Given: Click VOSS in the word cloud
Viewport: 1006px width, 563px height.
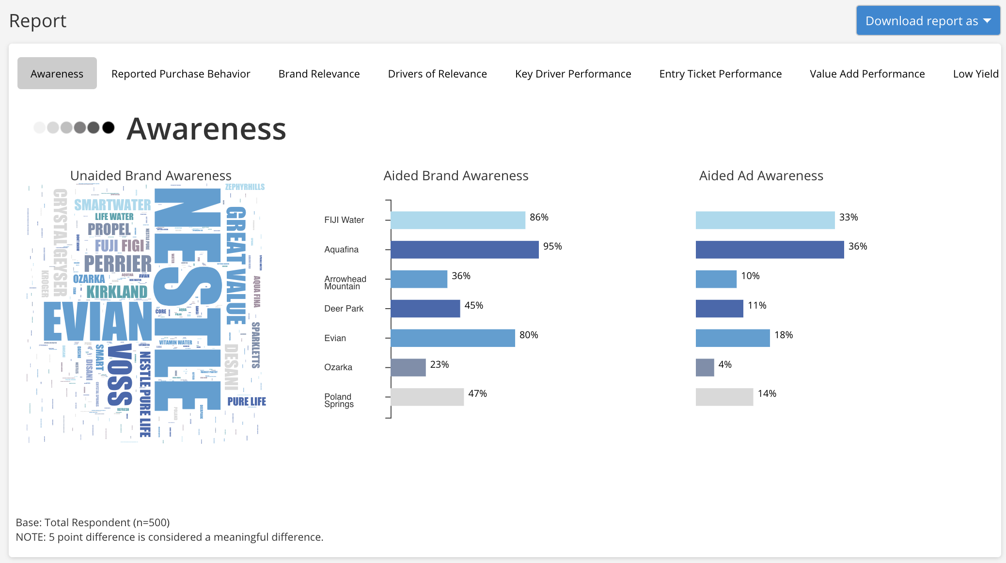Looking at the screenshot, I should [120, 375].
